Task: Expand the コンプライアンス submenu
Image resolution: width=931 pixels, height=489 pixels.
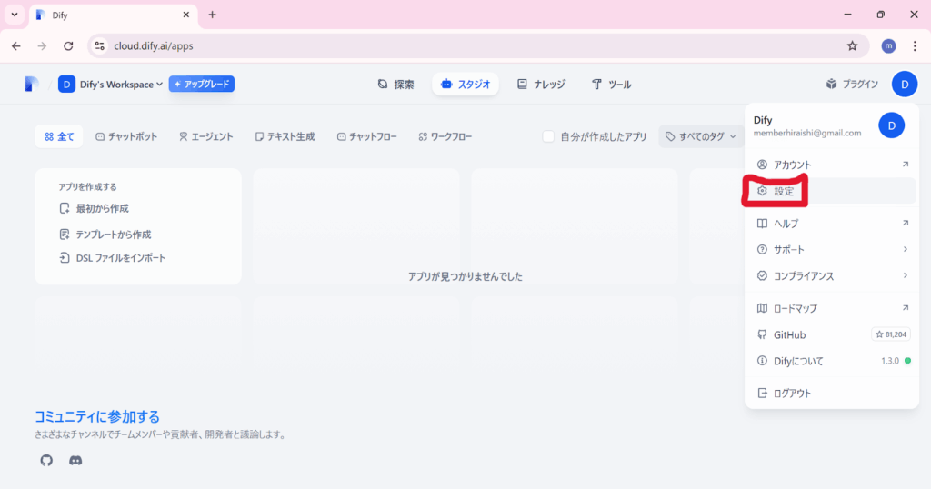Action: pos(832,276)
